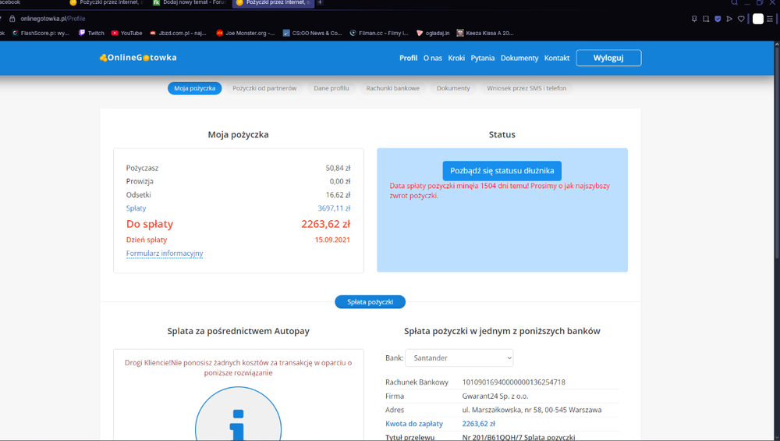Click the Kwota do zapłaty label

414,424
